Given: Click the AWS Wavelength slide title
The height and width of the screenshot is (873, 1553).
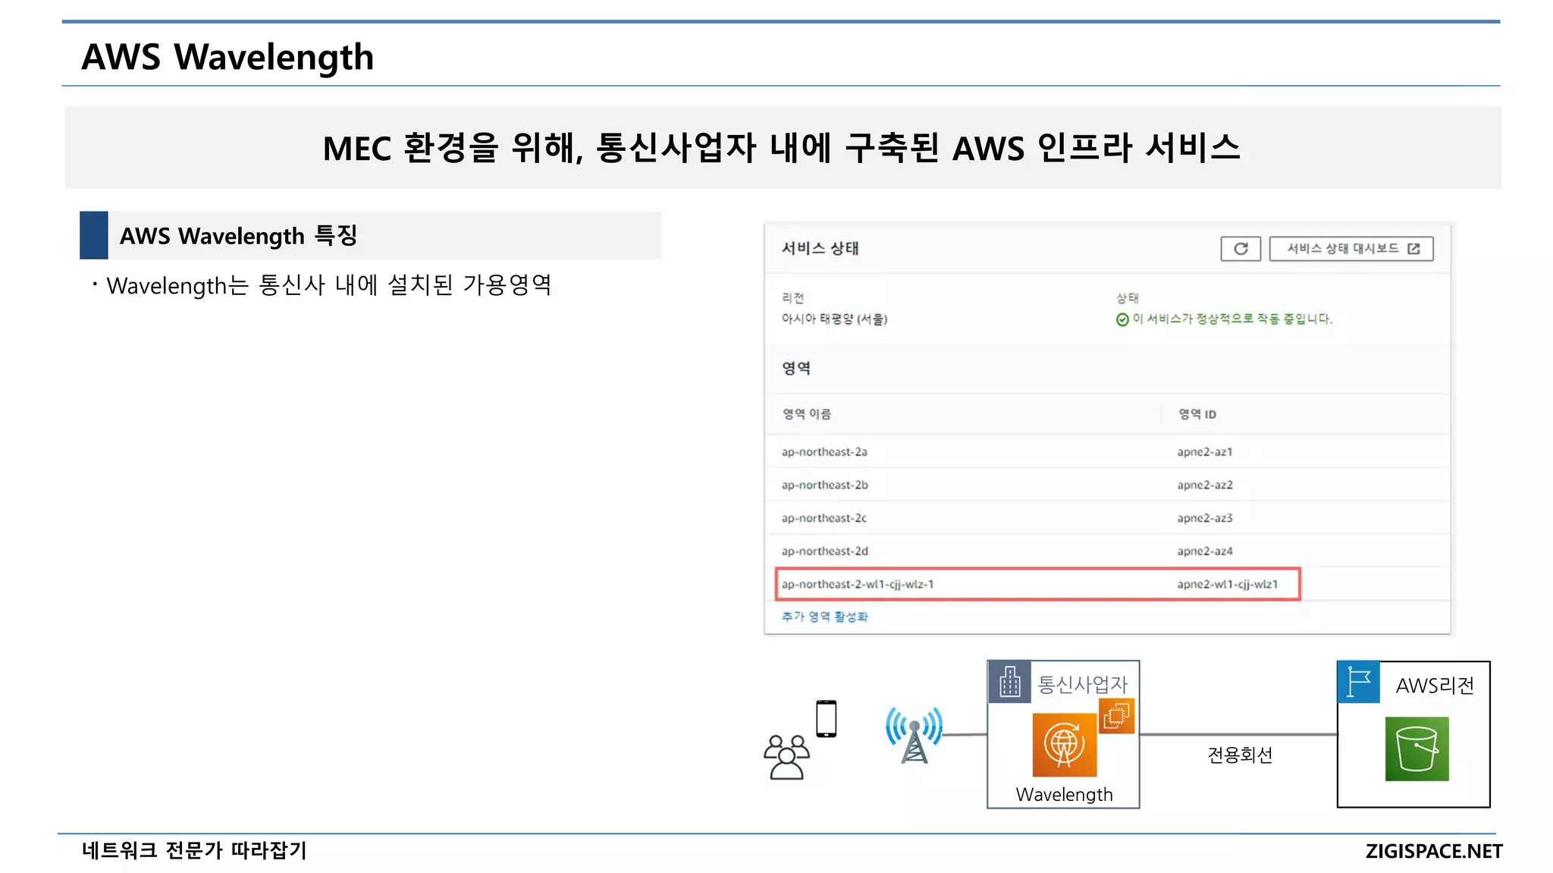Looking at the screenshot, I should point(227,57).
